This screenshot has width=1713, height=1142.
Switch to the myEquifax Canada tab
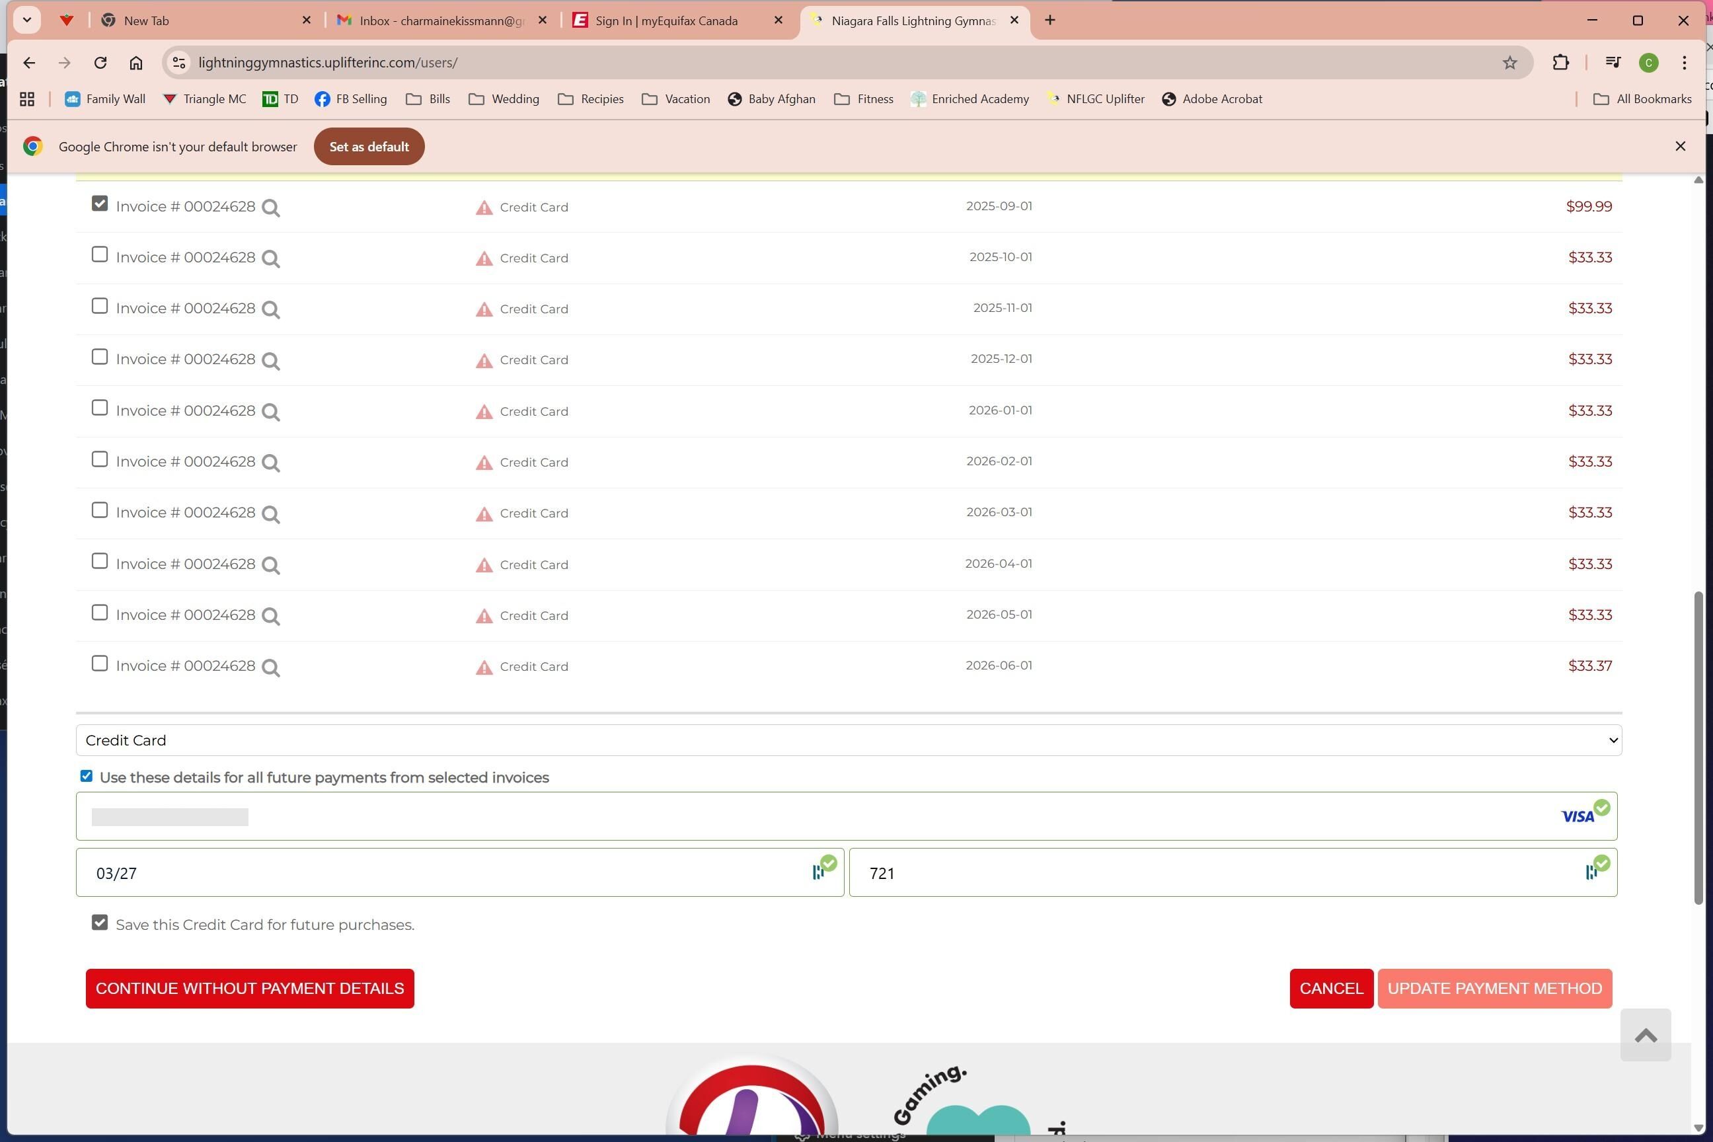pos(666,20)
